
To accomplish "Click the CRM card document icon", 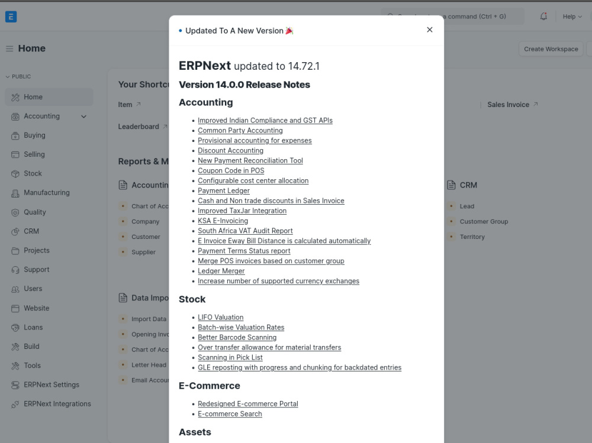I will click(451, 185).
